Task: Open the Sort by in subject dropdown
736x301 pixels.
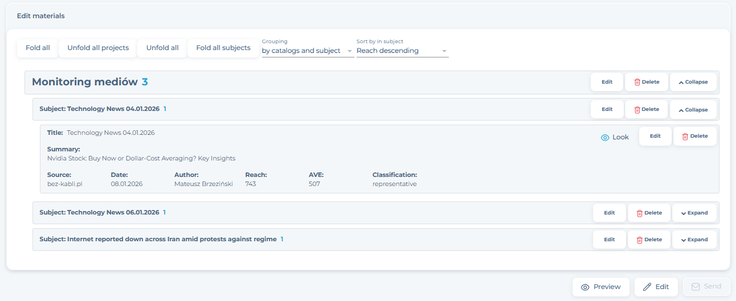Action: pos(402,51)
